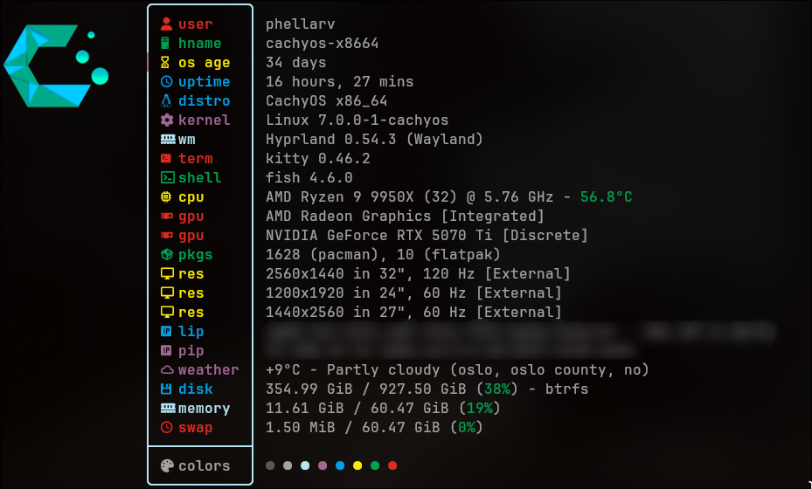The height and width of the screenshot is (489, 812).
Task: Click the pale blue color dot
Action: (x=305, y=465)
